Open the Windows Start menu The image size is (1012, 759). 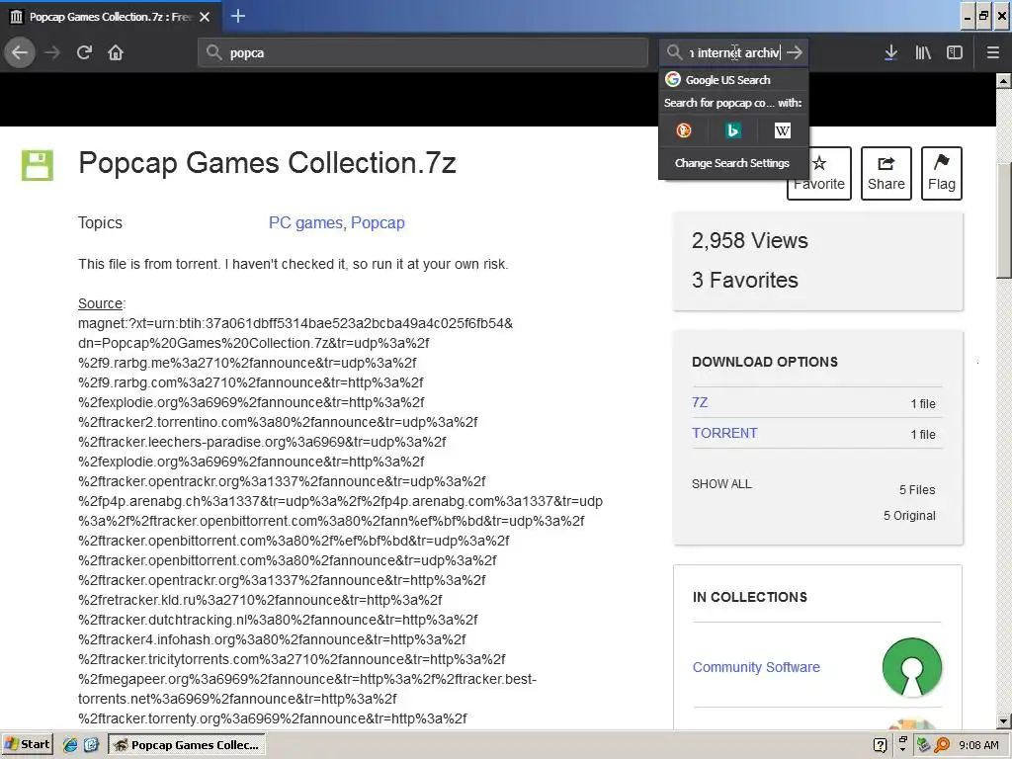[27, 745]
